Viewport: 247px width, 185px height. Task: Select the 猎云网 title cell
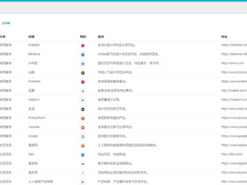[x=33, y=172]
